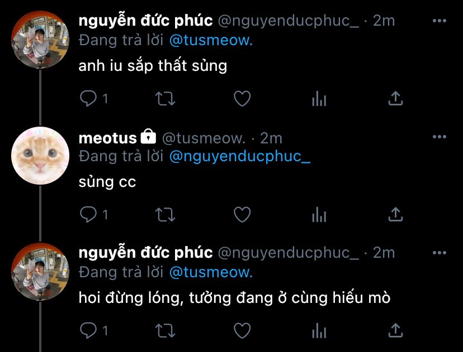
Task: Open more options for the last tweet
Action: 440,253
